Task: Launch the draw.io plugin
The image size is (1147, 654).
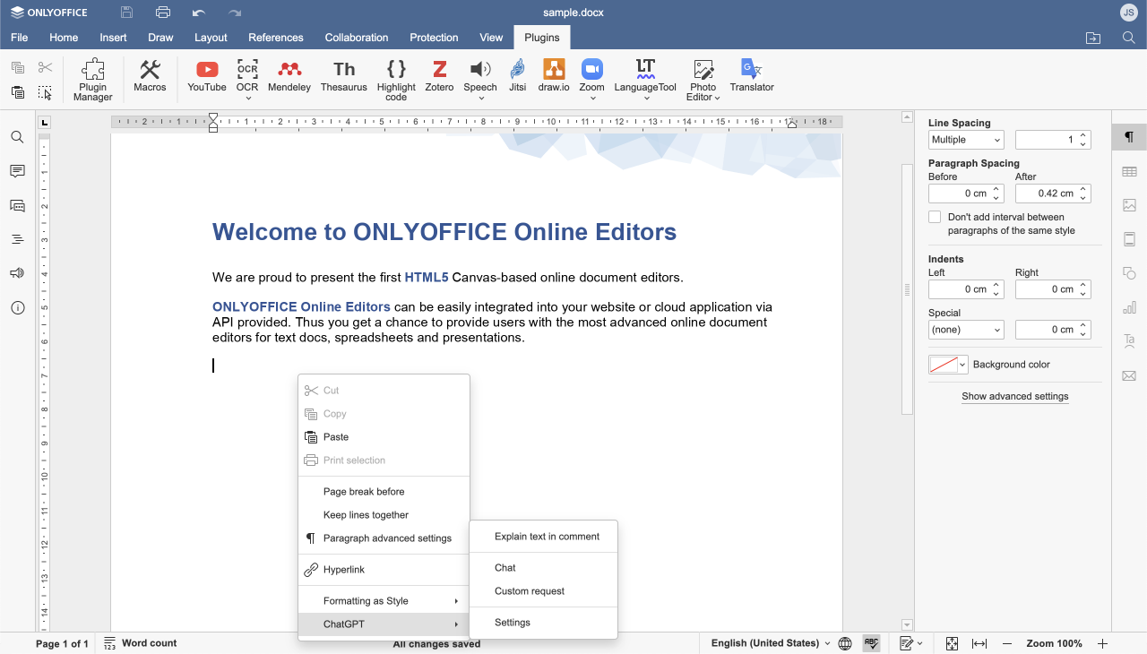Action: (x=554, y=76)
